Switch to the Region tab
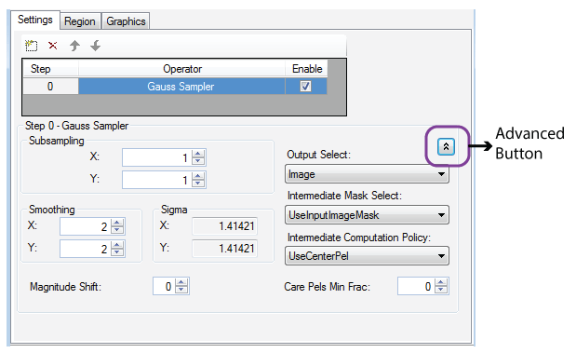This screenshot has width=576, height=353. tap(80, 21)
